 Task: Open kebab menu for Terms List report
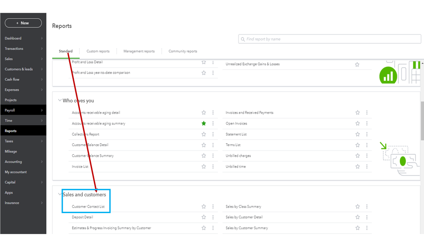click(367, 145)
